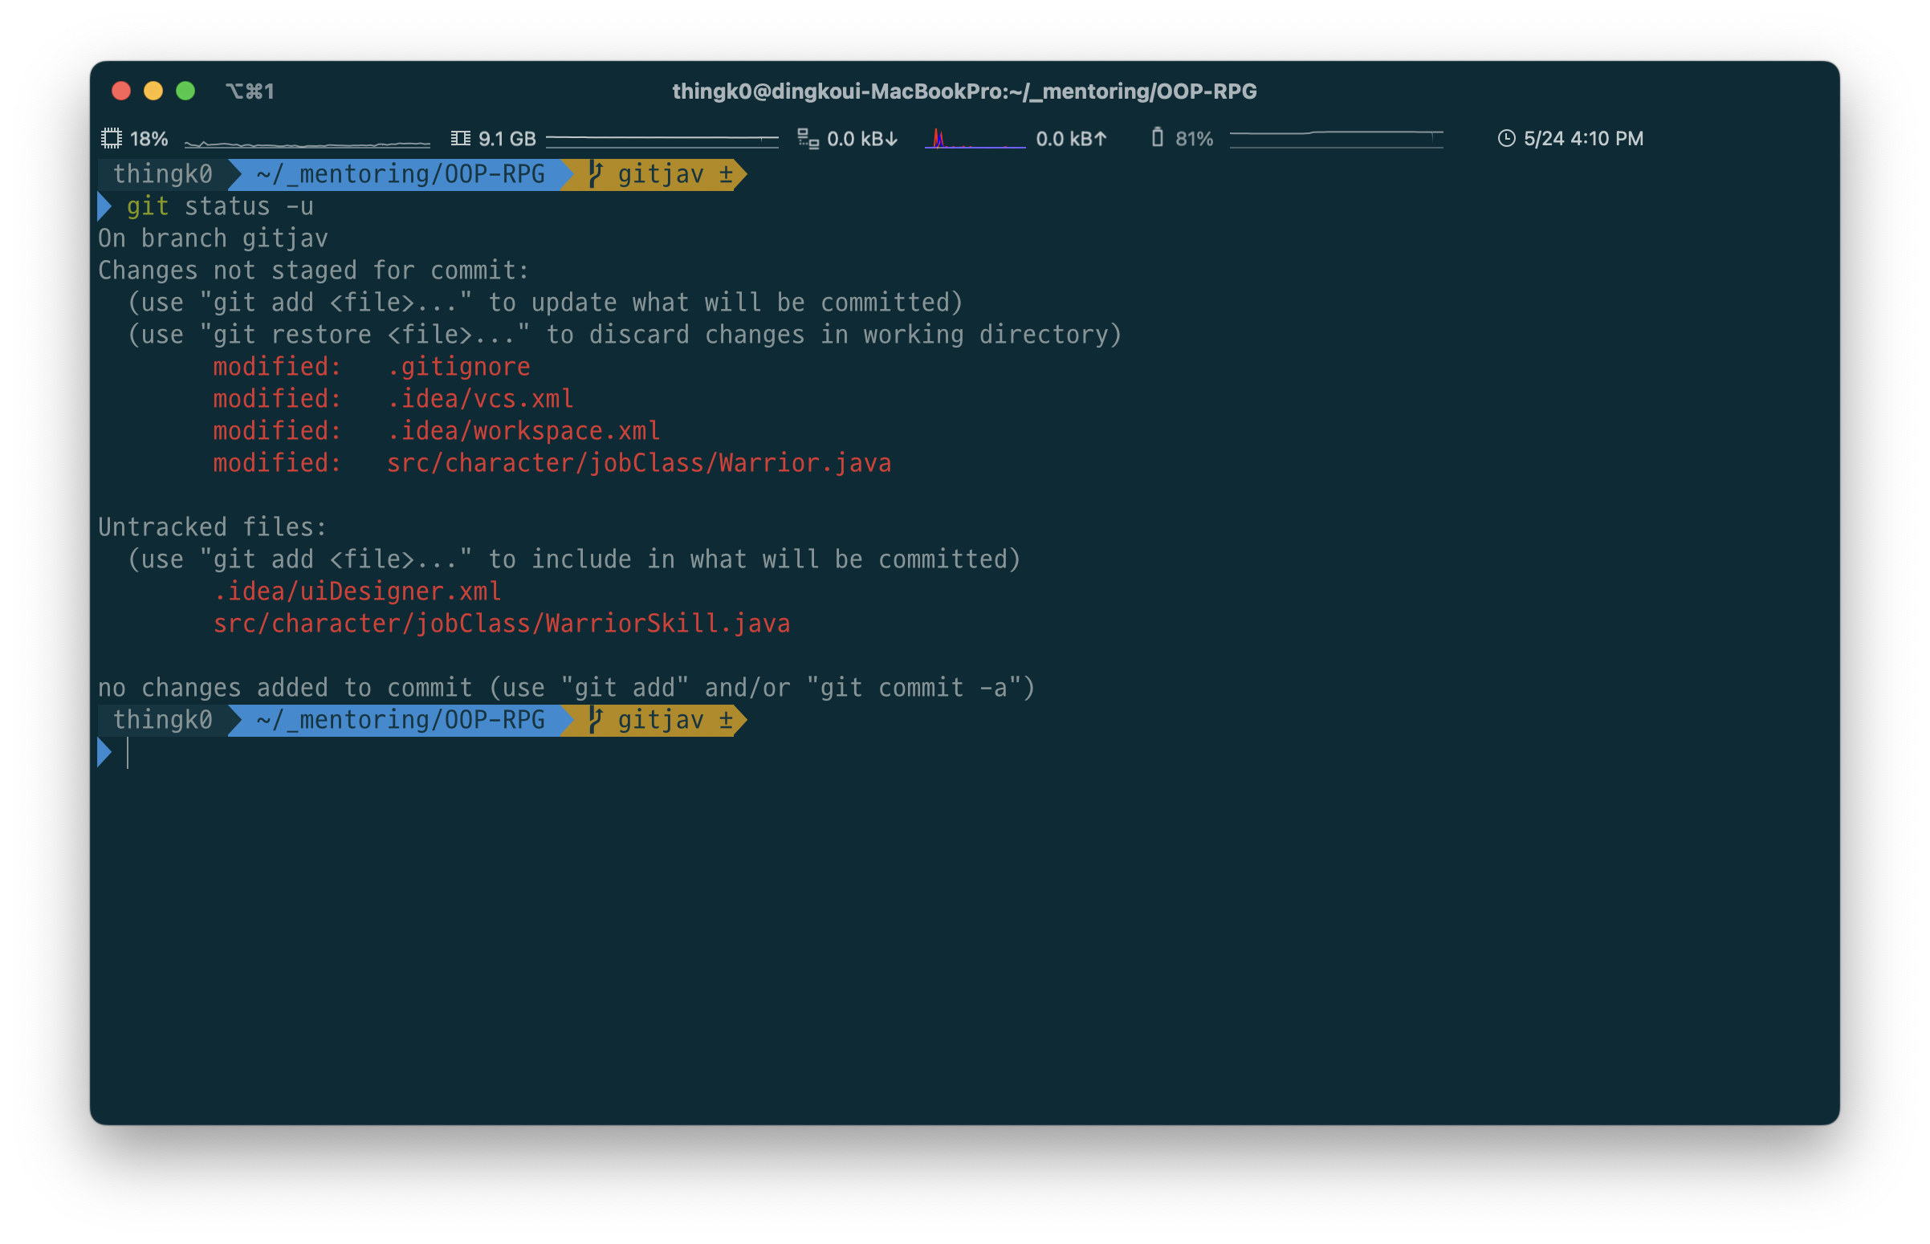The image size is (1930, 1244).
Task: Click the battery 81% icon
Action: pos(1157,138)
